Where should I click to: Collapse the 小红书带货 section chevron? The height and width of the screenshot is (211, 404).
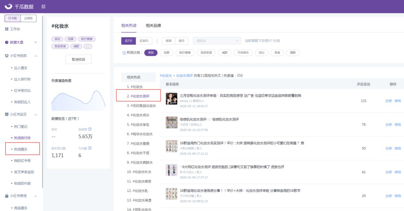pos(36,196)
